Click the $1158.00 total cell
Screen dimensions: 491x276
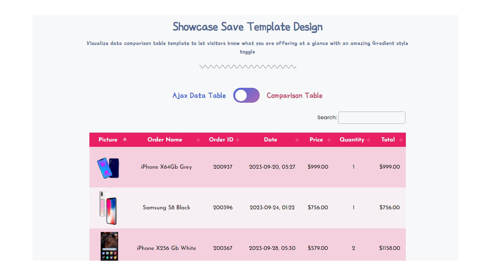tap(389, 248)
